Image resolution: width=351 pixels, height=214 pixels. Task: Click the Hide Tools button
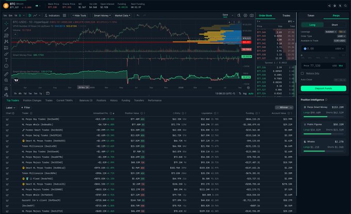(x=79, y=15)
